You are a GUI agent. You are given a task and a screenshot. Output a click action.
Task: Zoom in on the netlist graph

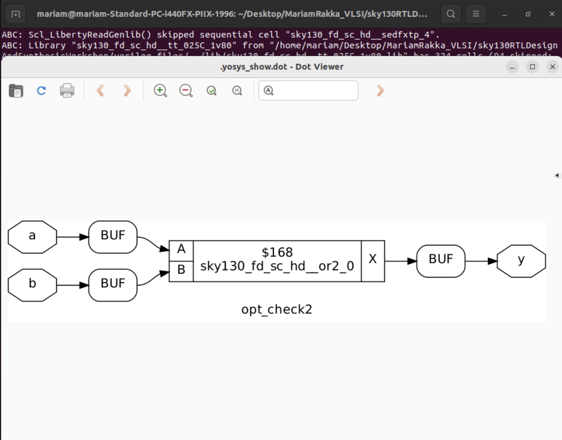(x=160, y=90)
